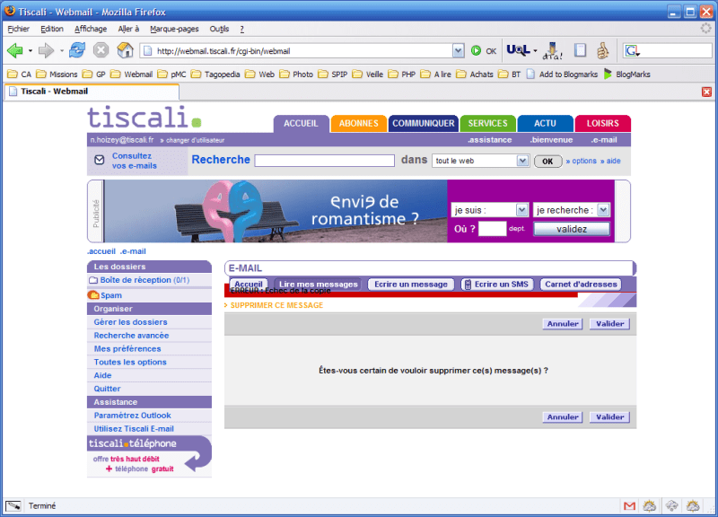Click the 'Où ?' département field

click(x=492, y=229)
